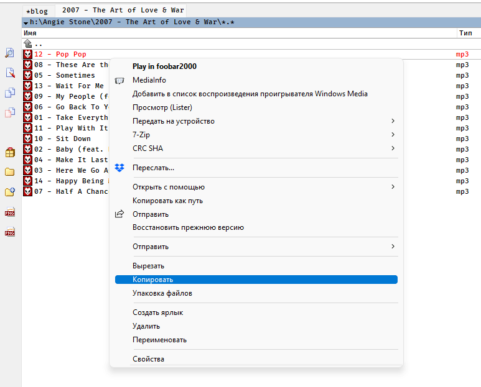Select the '12 - Pop Pop' file row
Viewport: 481px width, 387px height.
pos(251,54)
